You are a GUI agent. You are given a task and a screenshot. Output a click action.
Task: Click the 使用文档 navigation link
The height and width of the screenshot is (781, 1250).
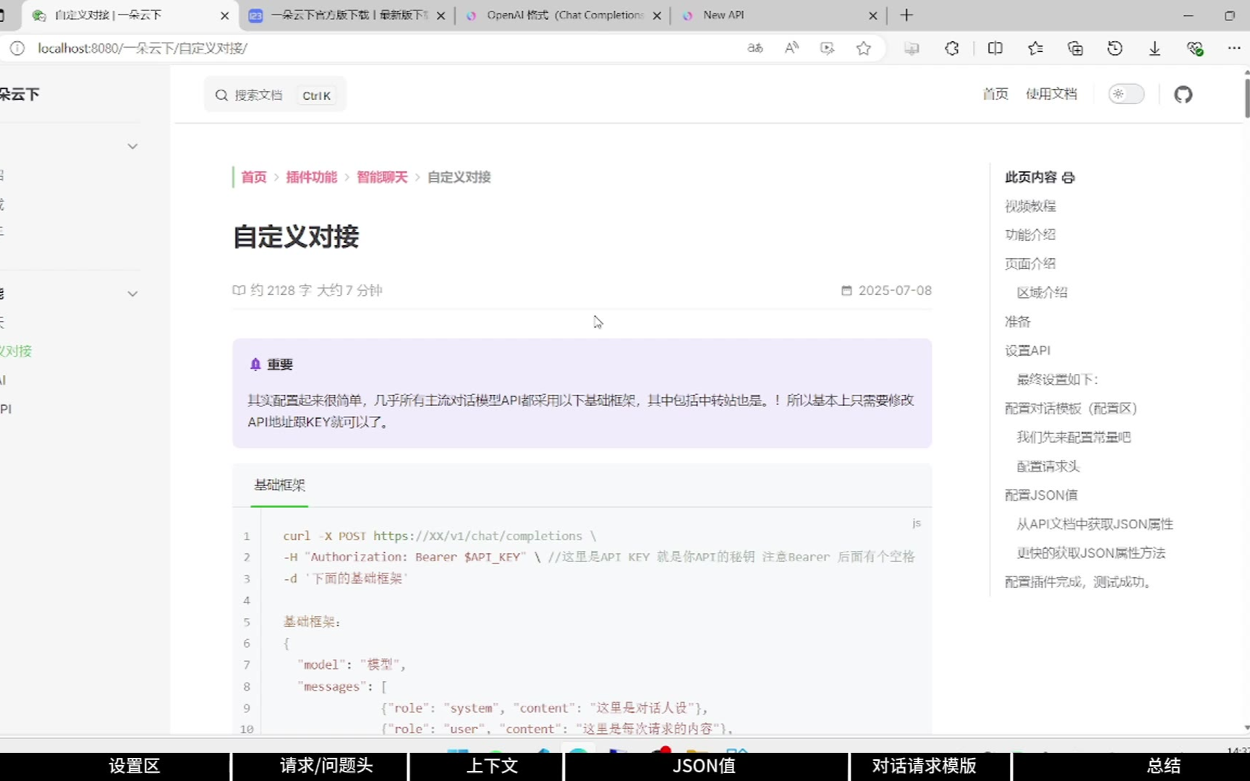click(1051, 94)
